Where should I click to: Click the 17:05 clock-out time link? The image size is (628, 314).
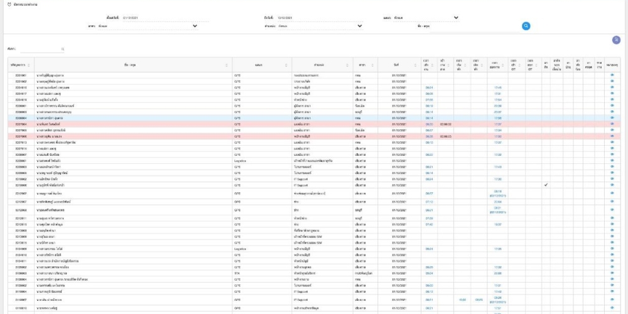tap(497, 87)
